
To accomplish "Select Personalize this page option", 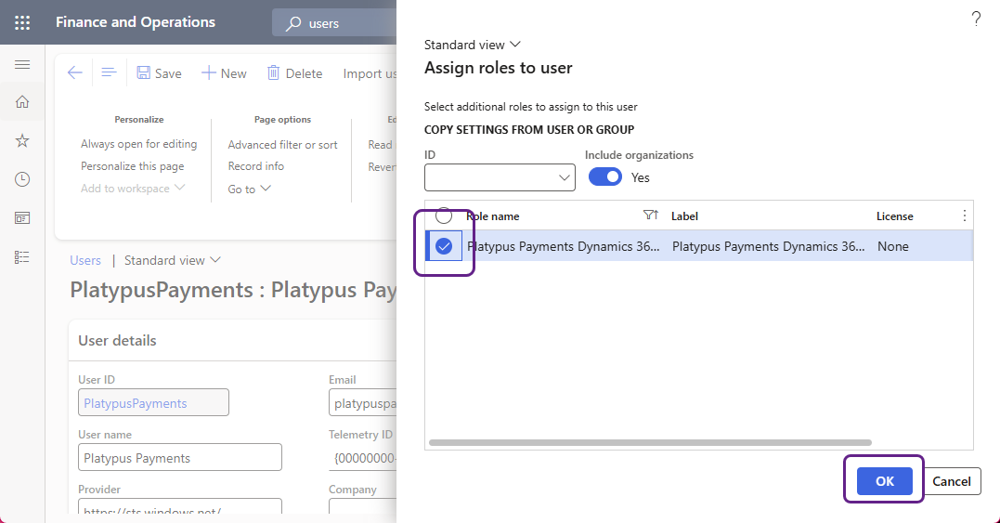I will coord(132,166).
